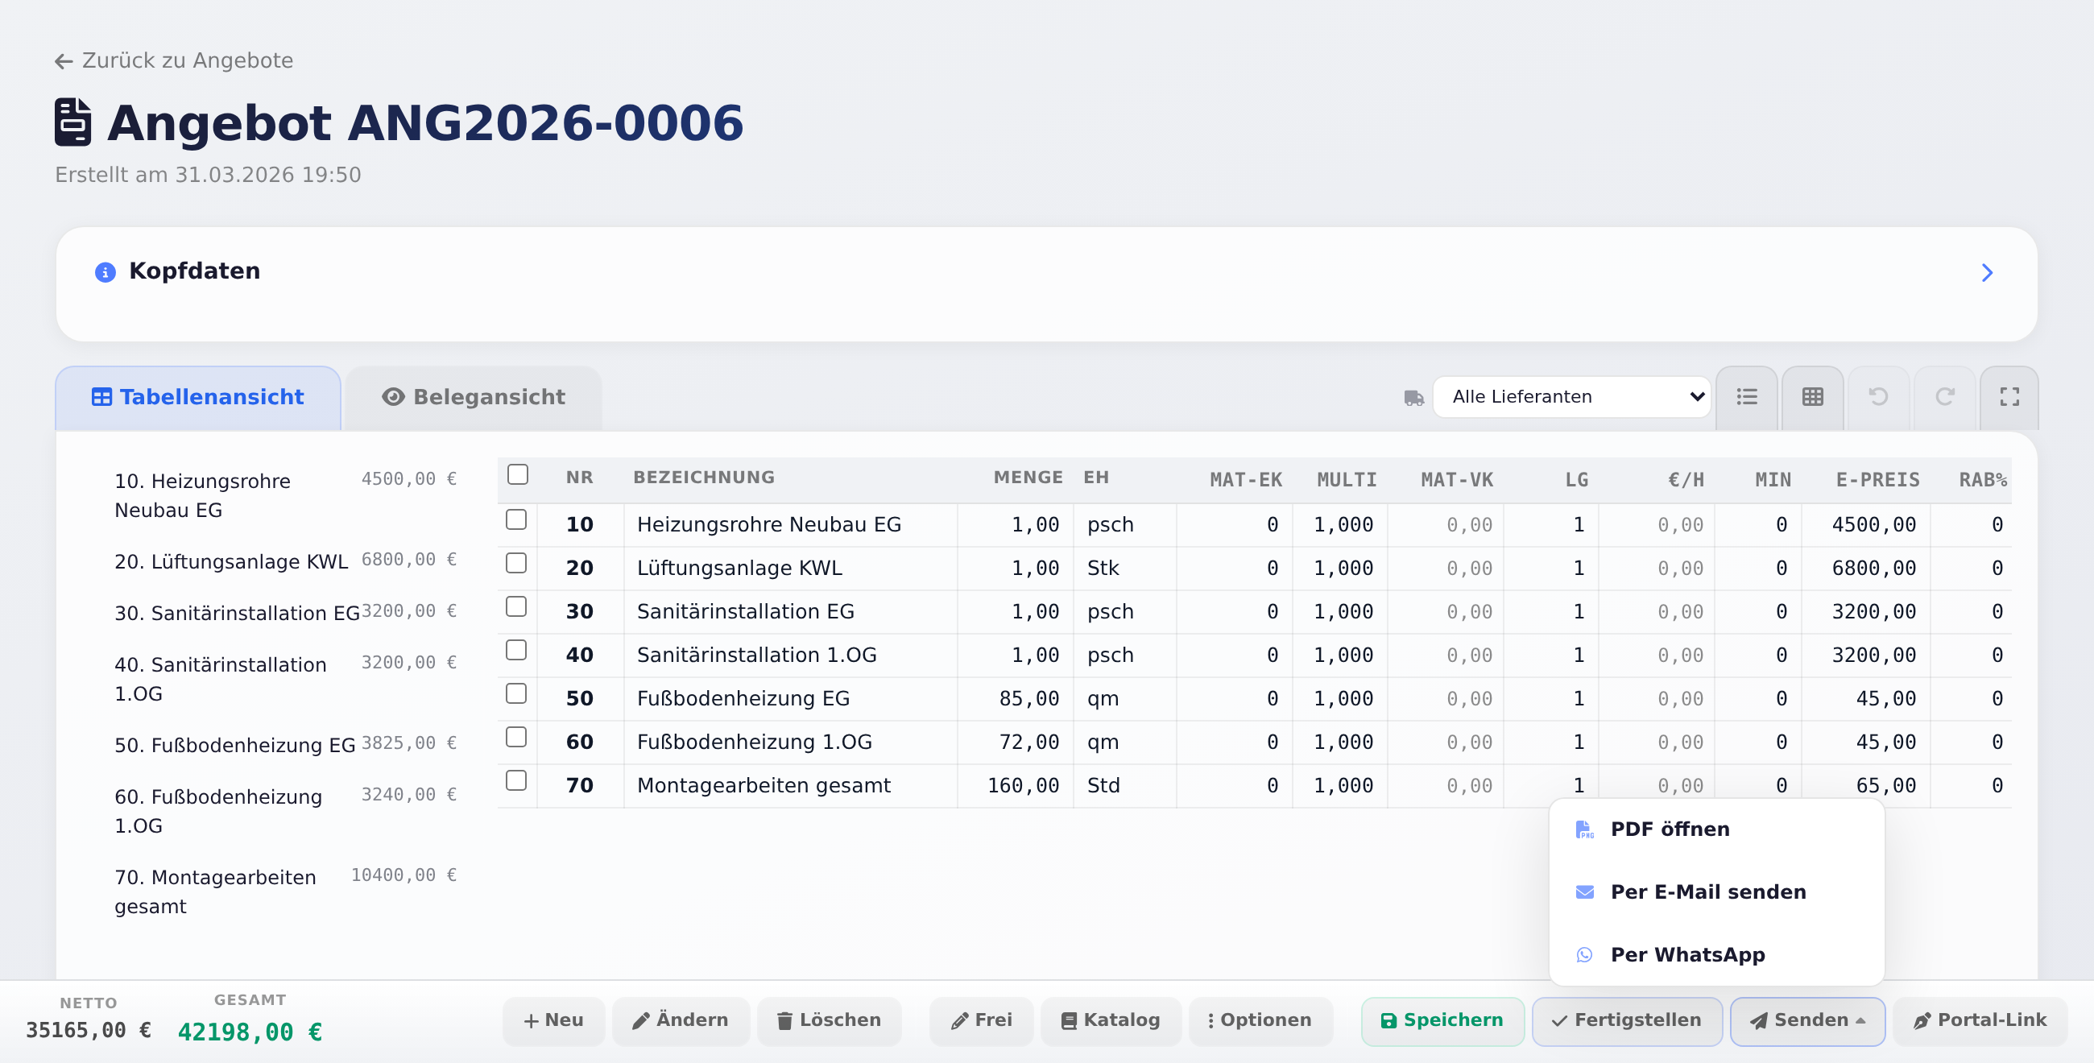
Task: Click the redo arrow icon
Action: point(1944,397)
